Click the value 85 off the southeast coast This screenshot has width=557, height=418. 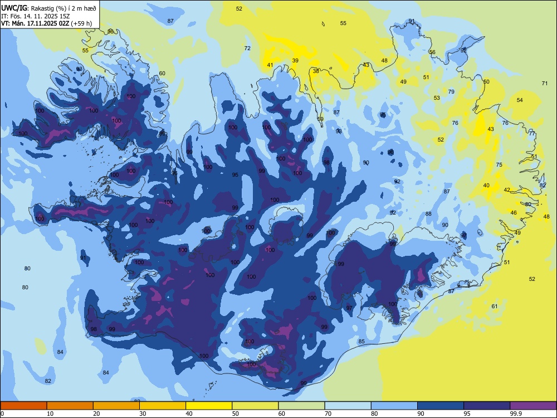[361, 342]
